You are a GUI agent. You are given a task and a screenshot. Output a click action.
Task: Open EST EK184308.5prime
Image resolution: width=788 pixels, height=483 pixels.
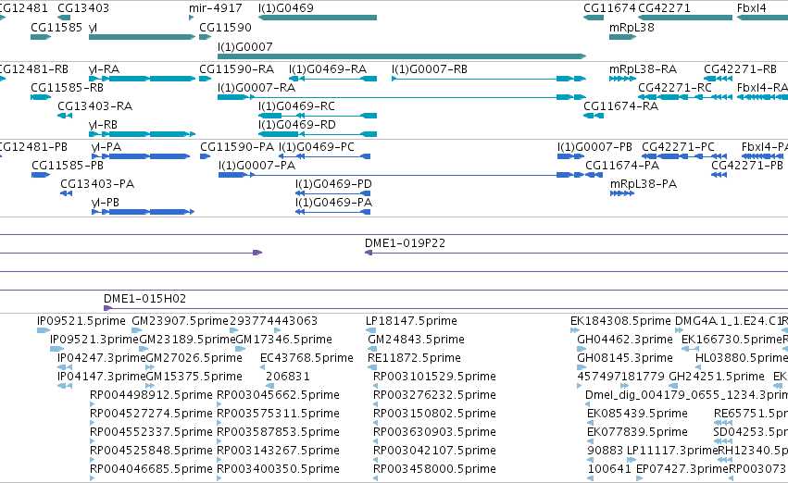click(620, 321)
